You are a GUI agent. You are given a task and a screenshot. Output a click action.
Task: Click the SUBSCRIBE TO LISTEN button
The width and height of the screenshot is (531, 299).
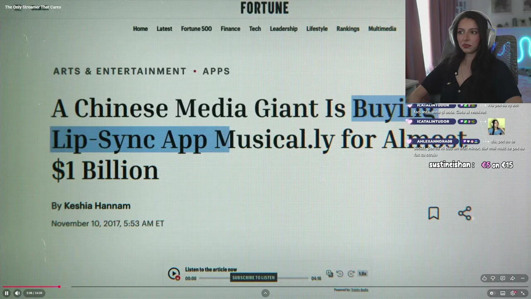pos(253,277)
